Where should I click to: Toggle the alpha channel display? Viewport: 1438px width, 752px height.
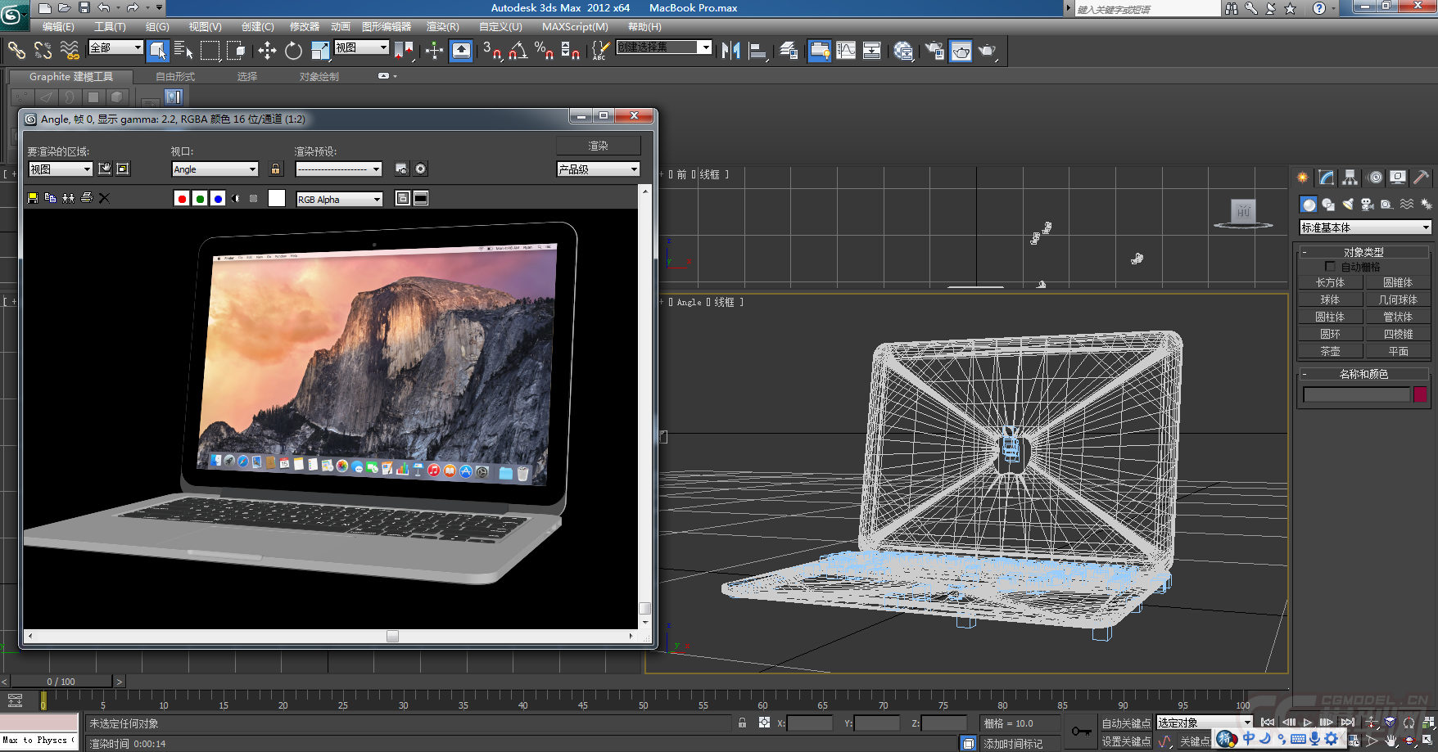coord(236,199)
